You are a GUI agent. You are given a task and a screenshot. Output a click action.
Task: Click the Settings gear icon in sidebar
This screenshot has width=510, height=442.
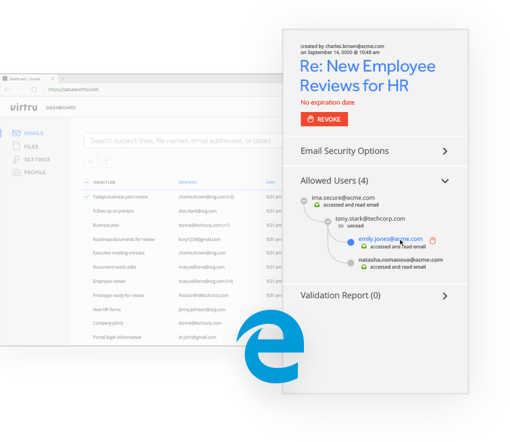coord(16,159)
